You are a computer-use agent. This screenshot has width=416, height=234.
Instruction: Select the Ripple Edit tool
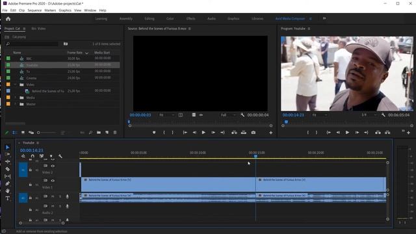click(7, 162)
